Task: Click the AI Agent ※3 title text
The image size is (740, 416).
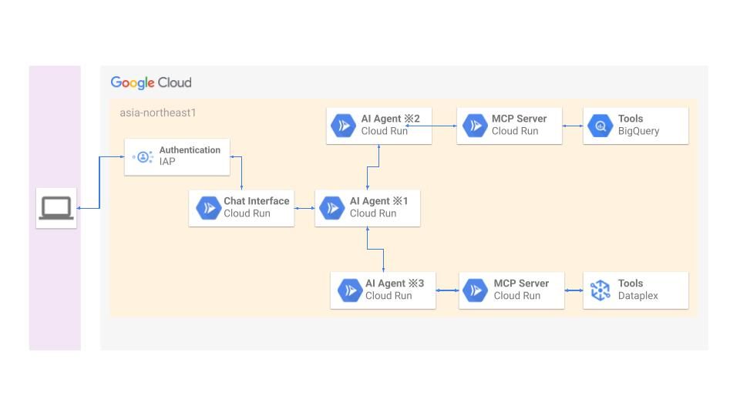Action: point(395,283)
